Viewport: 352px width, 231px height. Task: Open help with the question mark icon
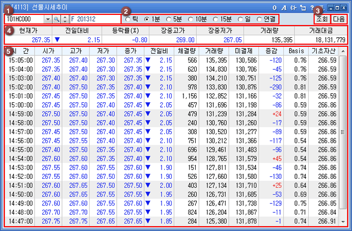pos(311,7)
